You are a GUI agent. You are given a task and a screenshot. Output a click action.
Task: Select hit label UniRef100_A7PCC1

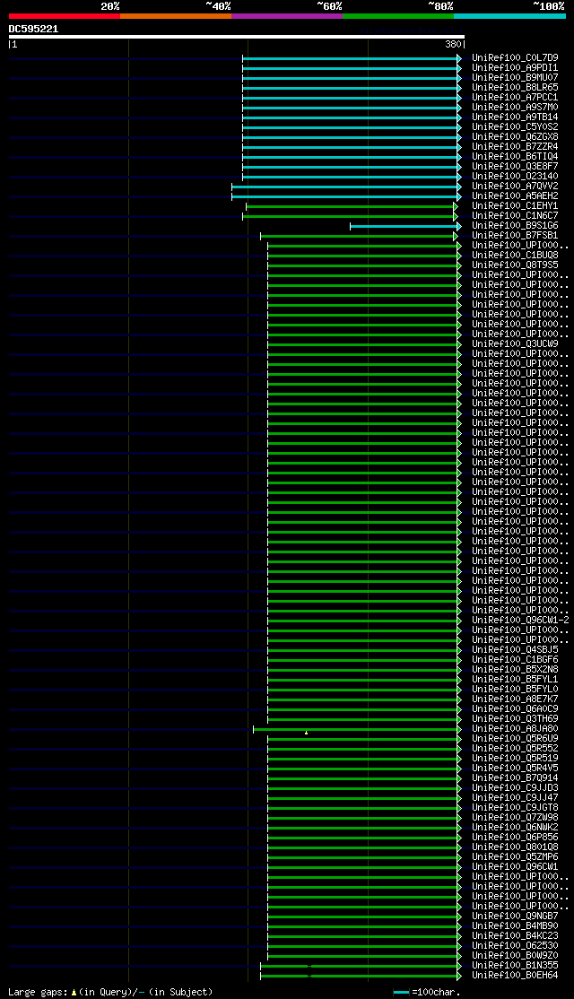click(x=516, y=98)
